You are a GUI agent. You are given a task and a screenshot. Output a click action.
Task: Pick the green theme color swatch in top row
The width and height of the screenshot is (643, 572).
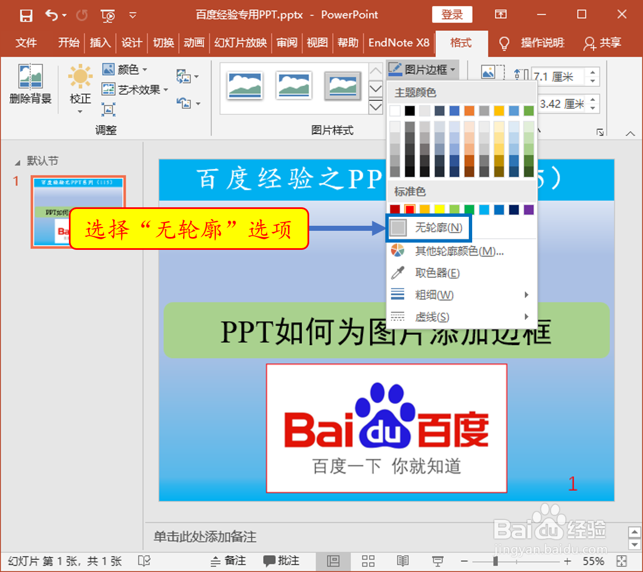point(529,111)
